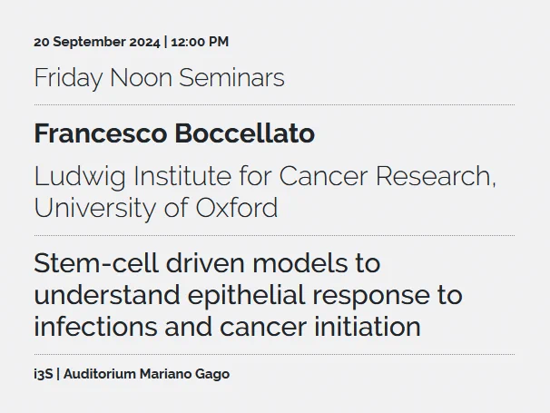Click infections and cancer initiation line
The height and width of the screenshot is (413, 550).
[x=227, y=327]
